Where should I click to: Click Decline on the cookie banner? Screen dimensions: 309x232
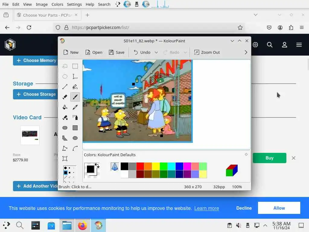(x=244, y=208)
